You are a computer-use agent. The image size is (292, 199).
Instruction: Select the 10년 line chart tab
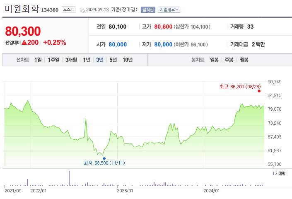pyautogui.click(x=128, y=60)
